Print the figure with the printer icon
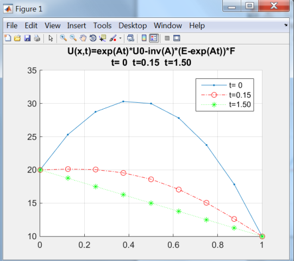 tap(37, 38)
